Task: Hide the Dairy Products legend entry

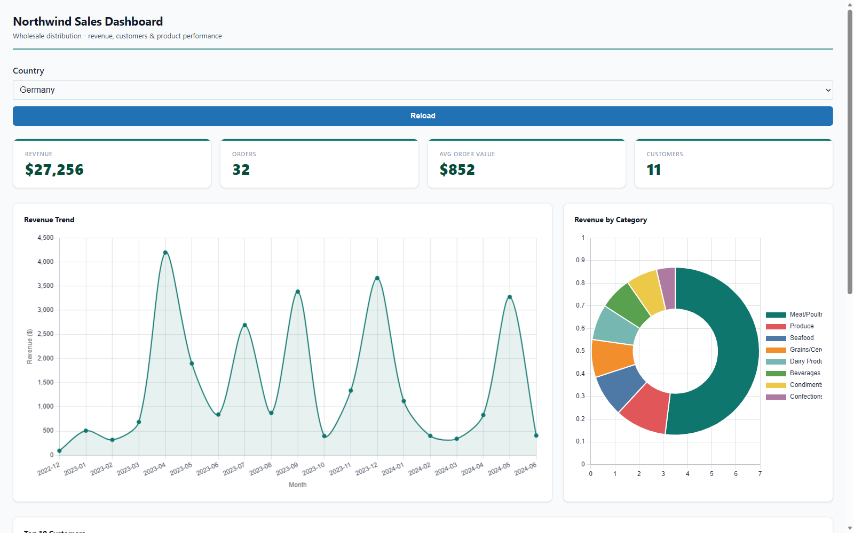Action: (x=794, y=361)
